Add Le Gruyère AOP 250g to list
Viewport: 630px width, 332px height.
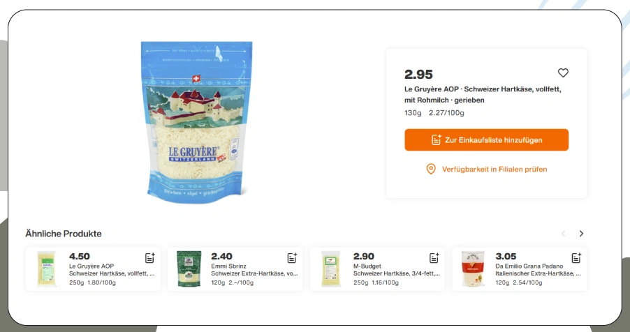click(x=150, y=258)
